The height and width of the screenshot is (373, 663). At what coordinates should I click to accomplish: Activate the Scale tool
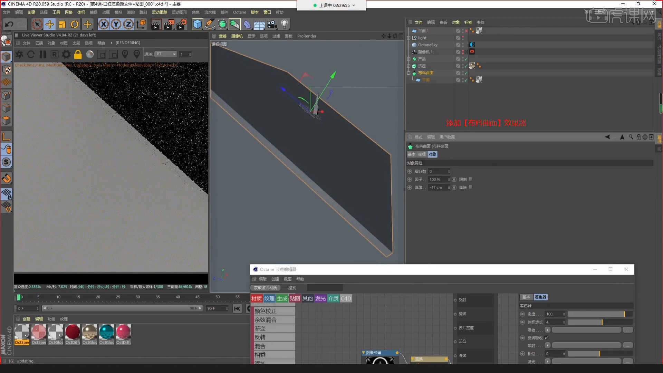(62, 24)
